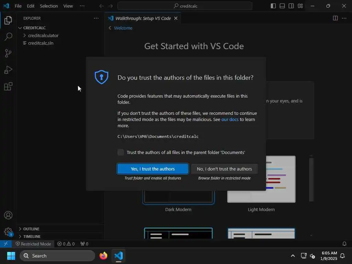352x264 pixels.
Task: Open Manage gear icon in activity bar
Action: coord(8,232)
